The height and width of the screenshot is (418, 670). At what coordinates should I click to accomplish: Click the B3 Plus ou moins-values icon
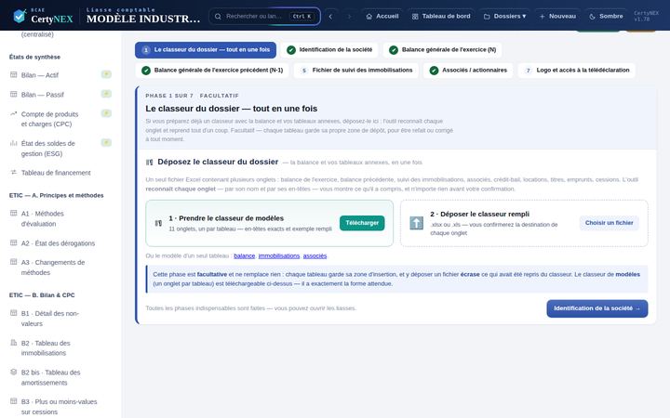coord(14,401)
